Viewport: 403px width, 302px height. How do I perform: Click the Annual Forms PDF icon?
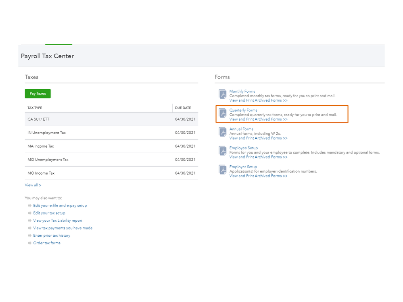point(223,132)
